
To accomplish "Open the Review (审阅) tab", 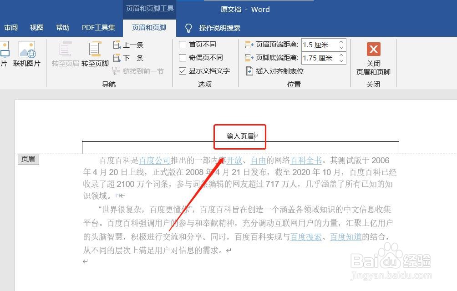I will 11,28.
